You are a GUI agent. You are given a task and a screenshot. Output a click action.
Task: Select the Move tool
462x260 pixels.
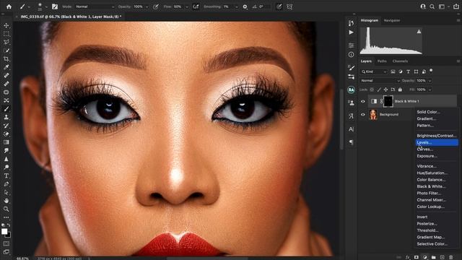click(x=6, y=26)
